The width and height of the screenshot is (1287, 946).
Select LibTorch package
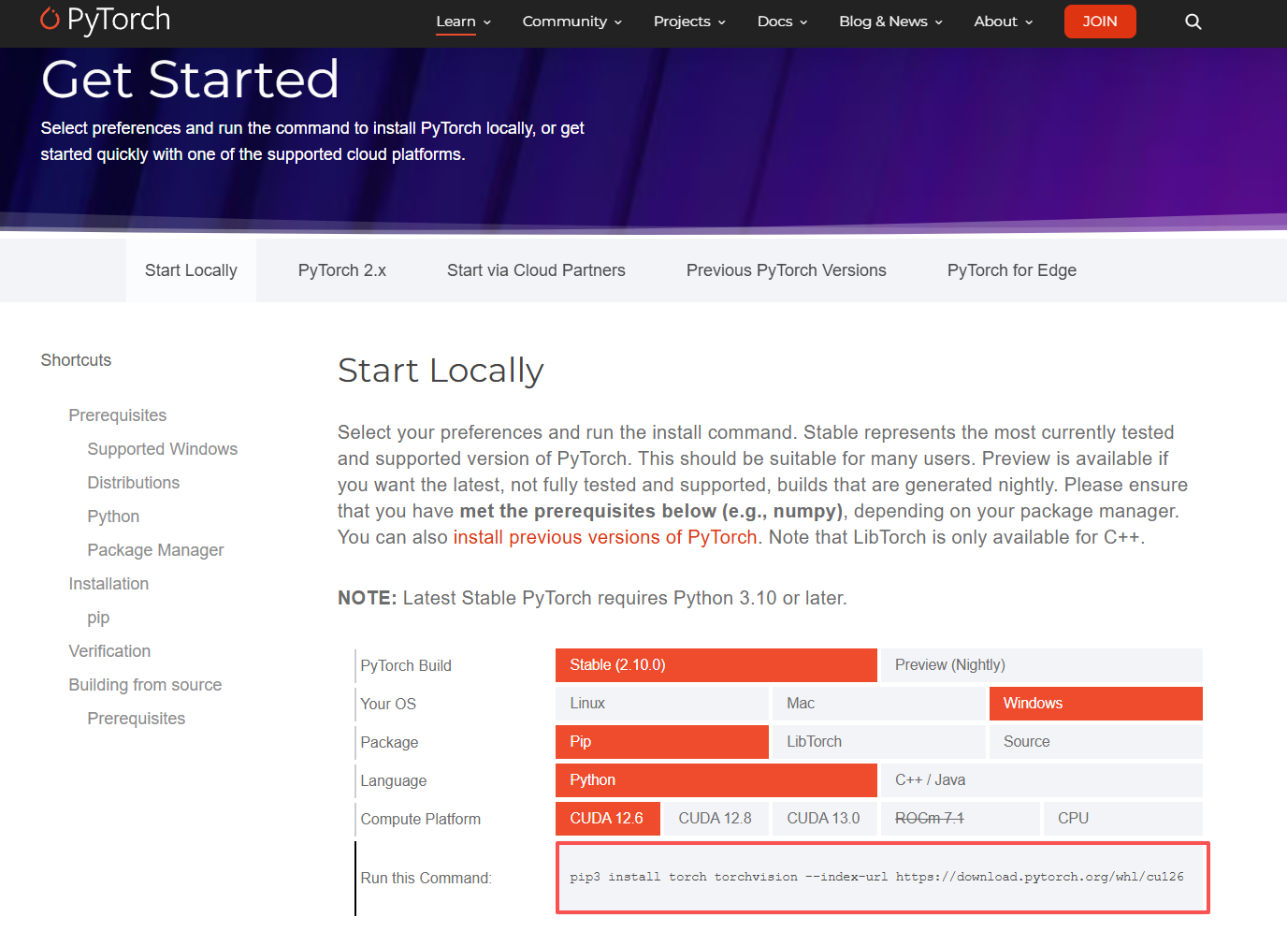879,742
